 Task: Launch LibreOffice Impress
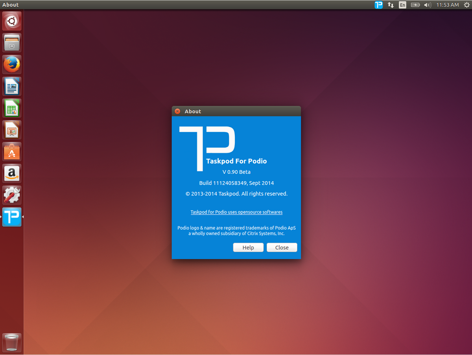click(x=11, y=130)
